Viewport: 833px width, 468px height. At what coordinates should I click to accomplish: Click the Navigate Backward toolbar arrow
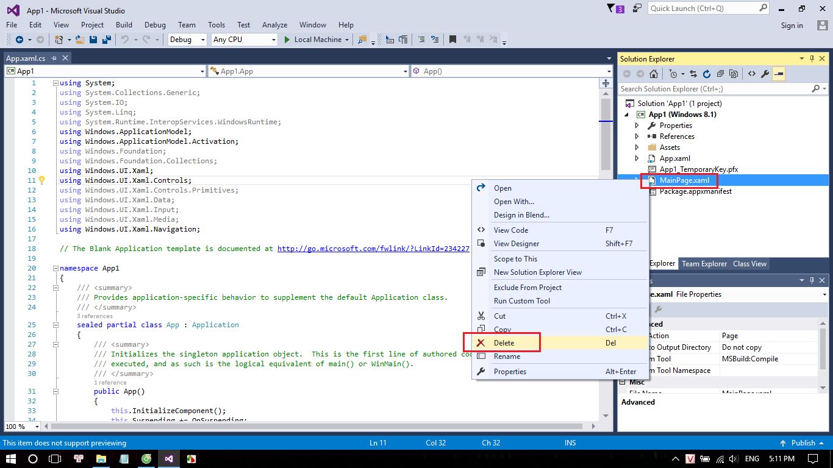tap(19, 40)
